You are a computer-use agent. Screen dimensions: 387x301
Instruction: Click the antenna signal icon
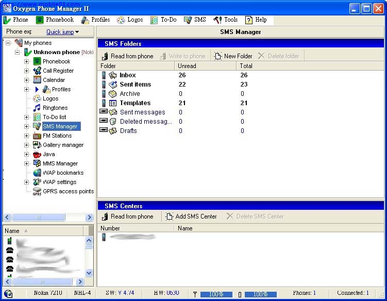195,294
